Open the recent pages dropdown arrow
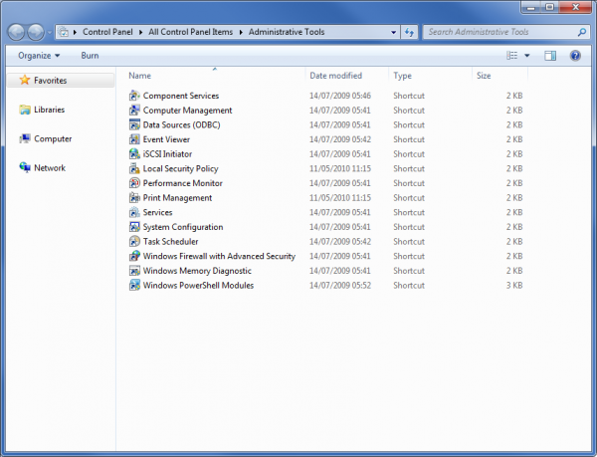597x457 pixels. (50, 32)
